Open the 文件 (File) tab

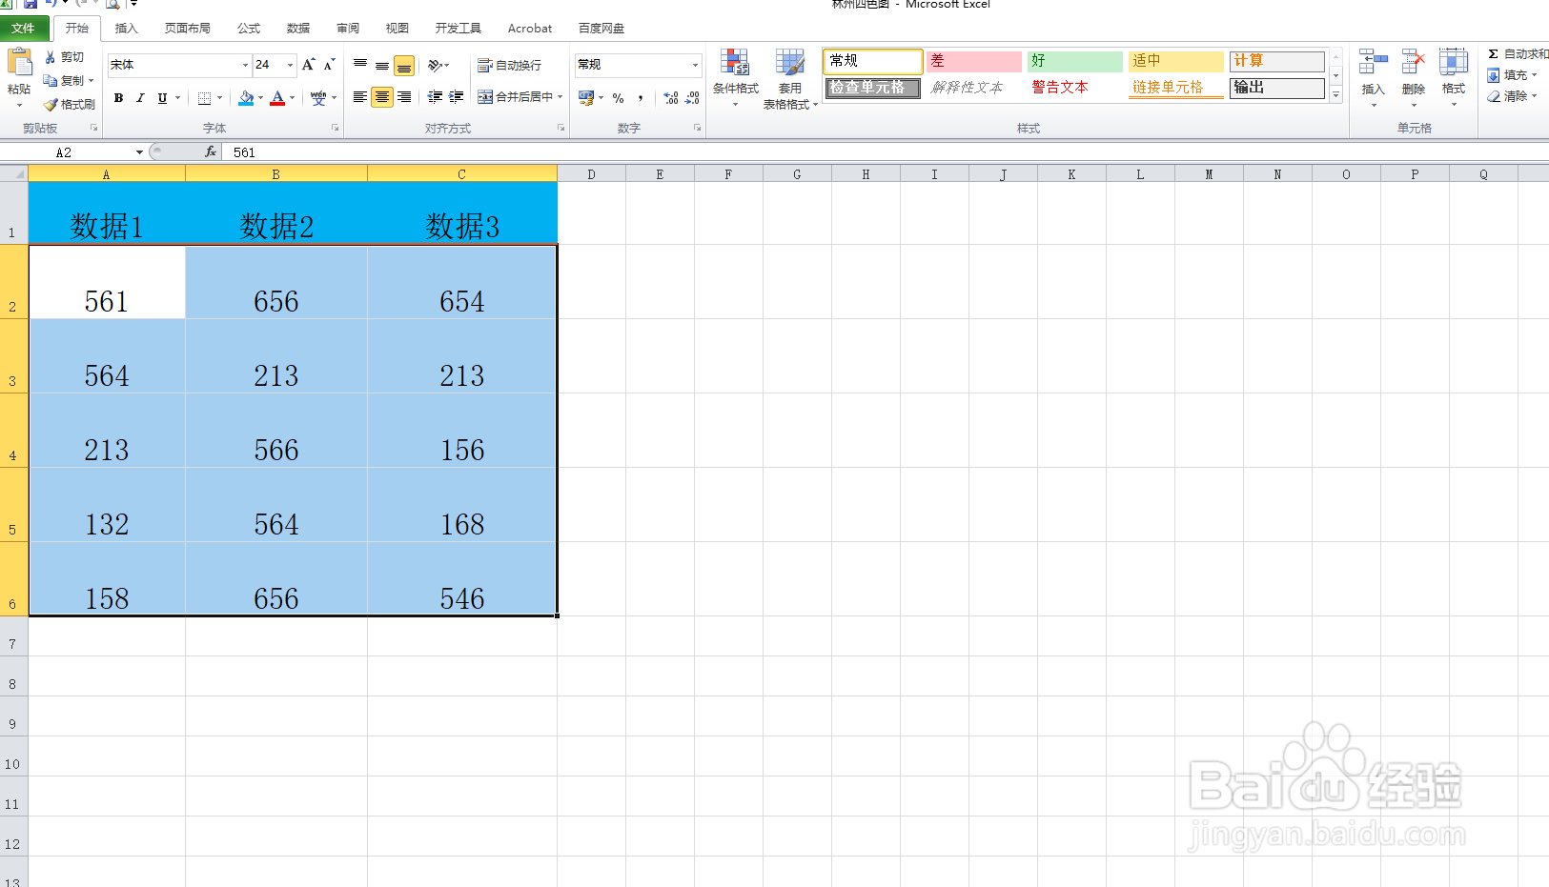23,29
